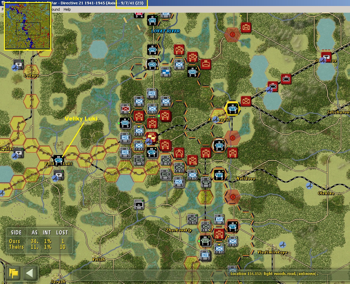
Task: Click the left-pointing arrow button at bottom left
Action: tap(30, 273)
